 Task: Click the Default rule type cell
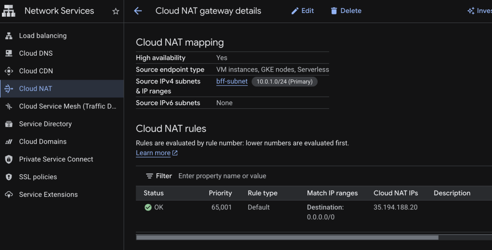point(258,207)
